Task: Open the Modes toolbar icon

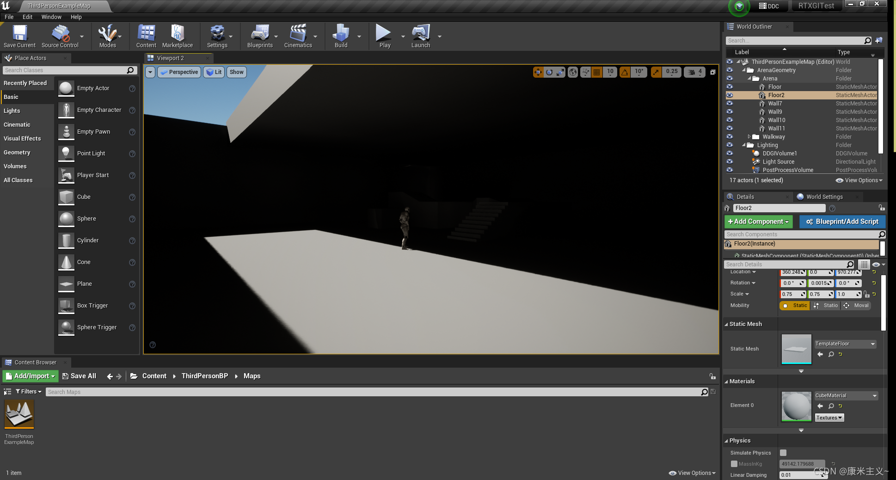Action: point(107,36)
